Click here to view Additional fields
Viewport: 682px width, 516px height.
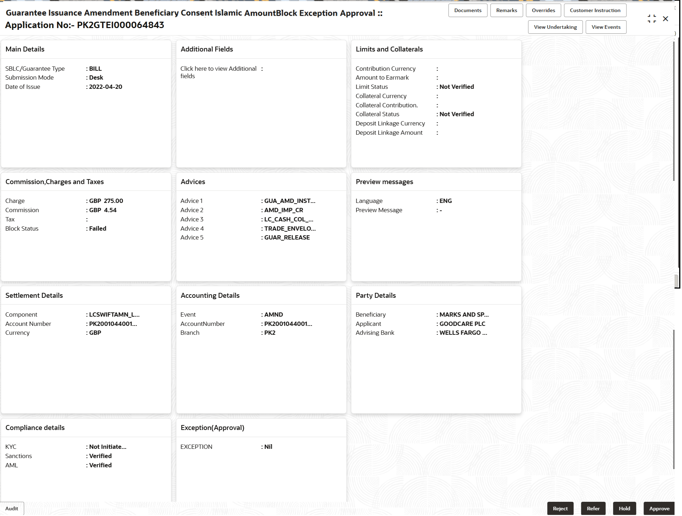(218, 72)
